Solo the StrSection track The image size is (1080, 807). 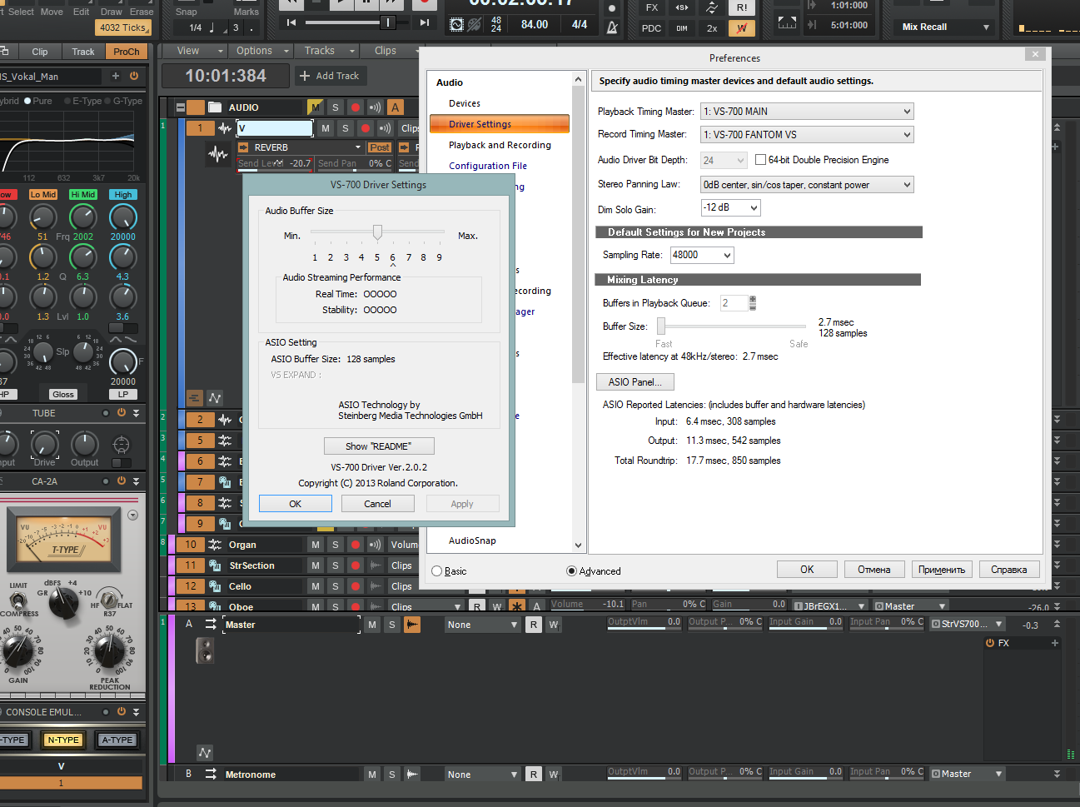[x=336, y=565]
